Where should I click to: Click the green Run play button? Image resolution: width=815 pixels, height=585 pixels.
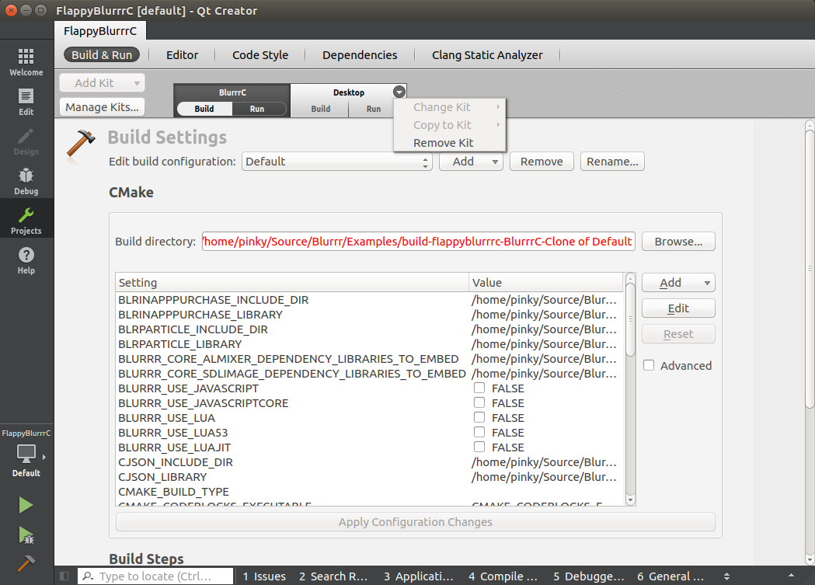click(x=26, y=505)
